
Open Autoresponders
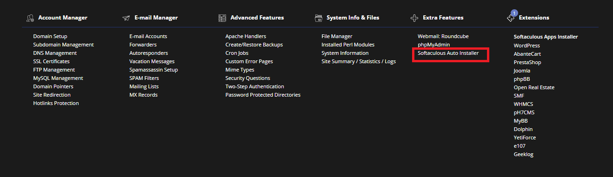coord(148,53)
